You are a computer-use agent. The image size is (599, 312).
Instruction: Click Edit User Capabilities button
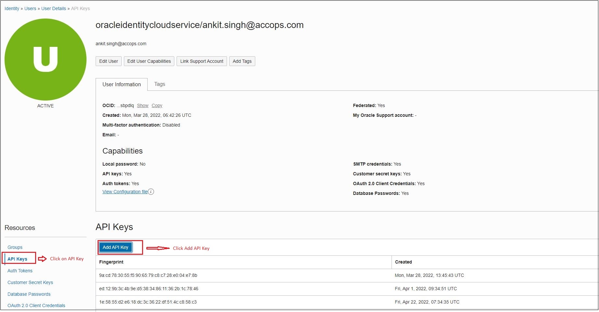tap(149, 61)
